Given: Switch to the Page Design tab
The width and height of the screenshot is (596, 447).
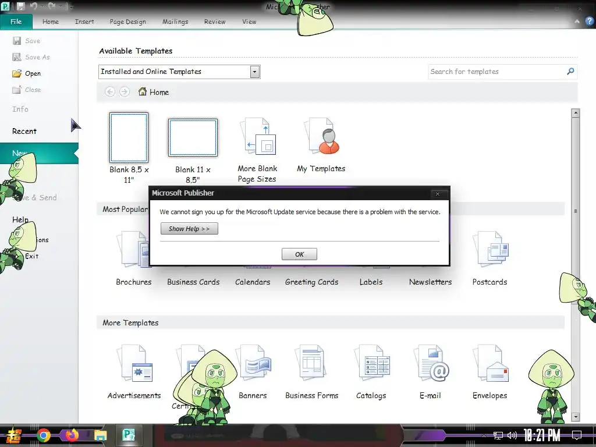Looking at the screenshot, I should (127, 22).
